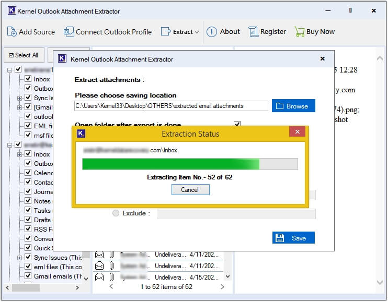Viewport: 388px width, 302px height.
Task: Expand the [Gmail] folder node
Action: [19, 107]
